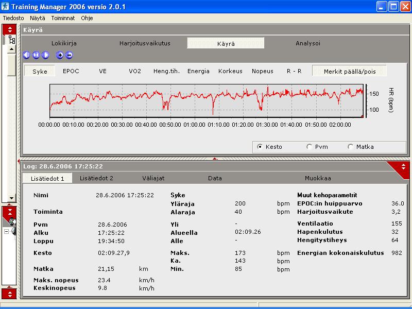Toggle the Log panel via red corner arrows

click(x=403, y=166)
